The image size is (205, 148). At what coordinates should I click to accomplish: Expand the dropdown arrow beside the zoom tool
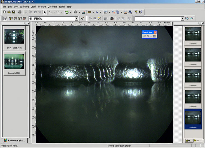[x=79, y=12]
